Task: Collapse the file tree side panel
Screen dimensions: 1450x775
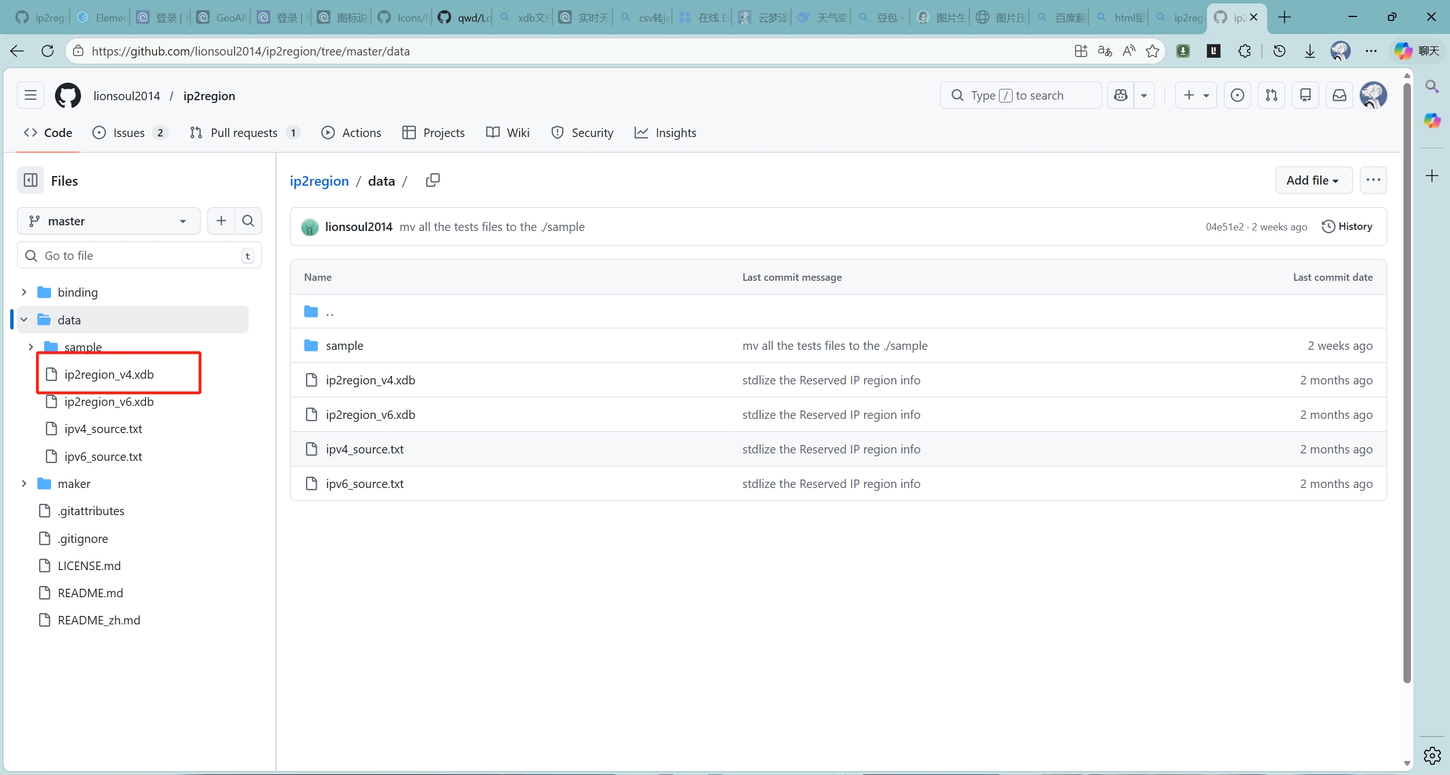Action: pyautogui.click(x=31, y=181)
